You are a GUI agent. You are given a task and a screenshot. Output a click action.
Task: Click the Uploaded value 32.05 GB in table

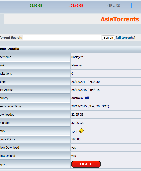(x=77, y=123)
